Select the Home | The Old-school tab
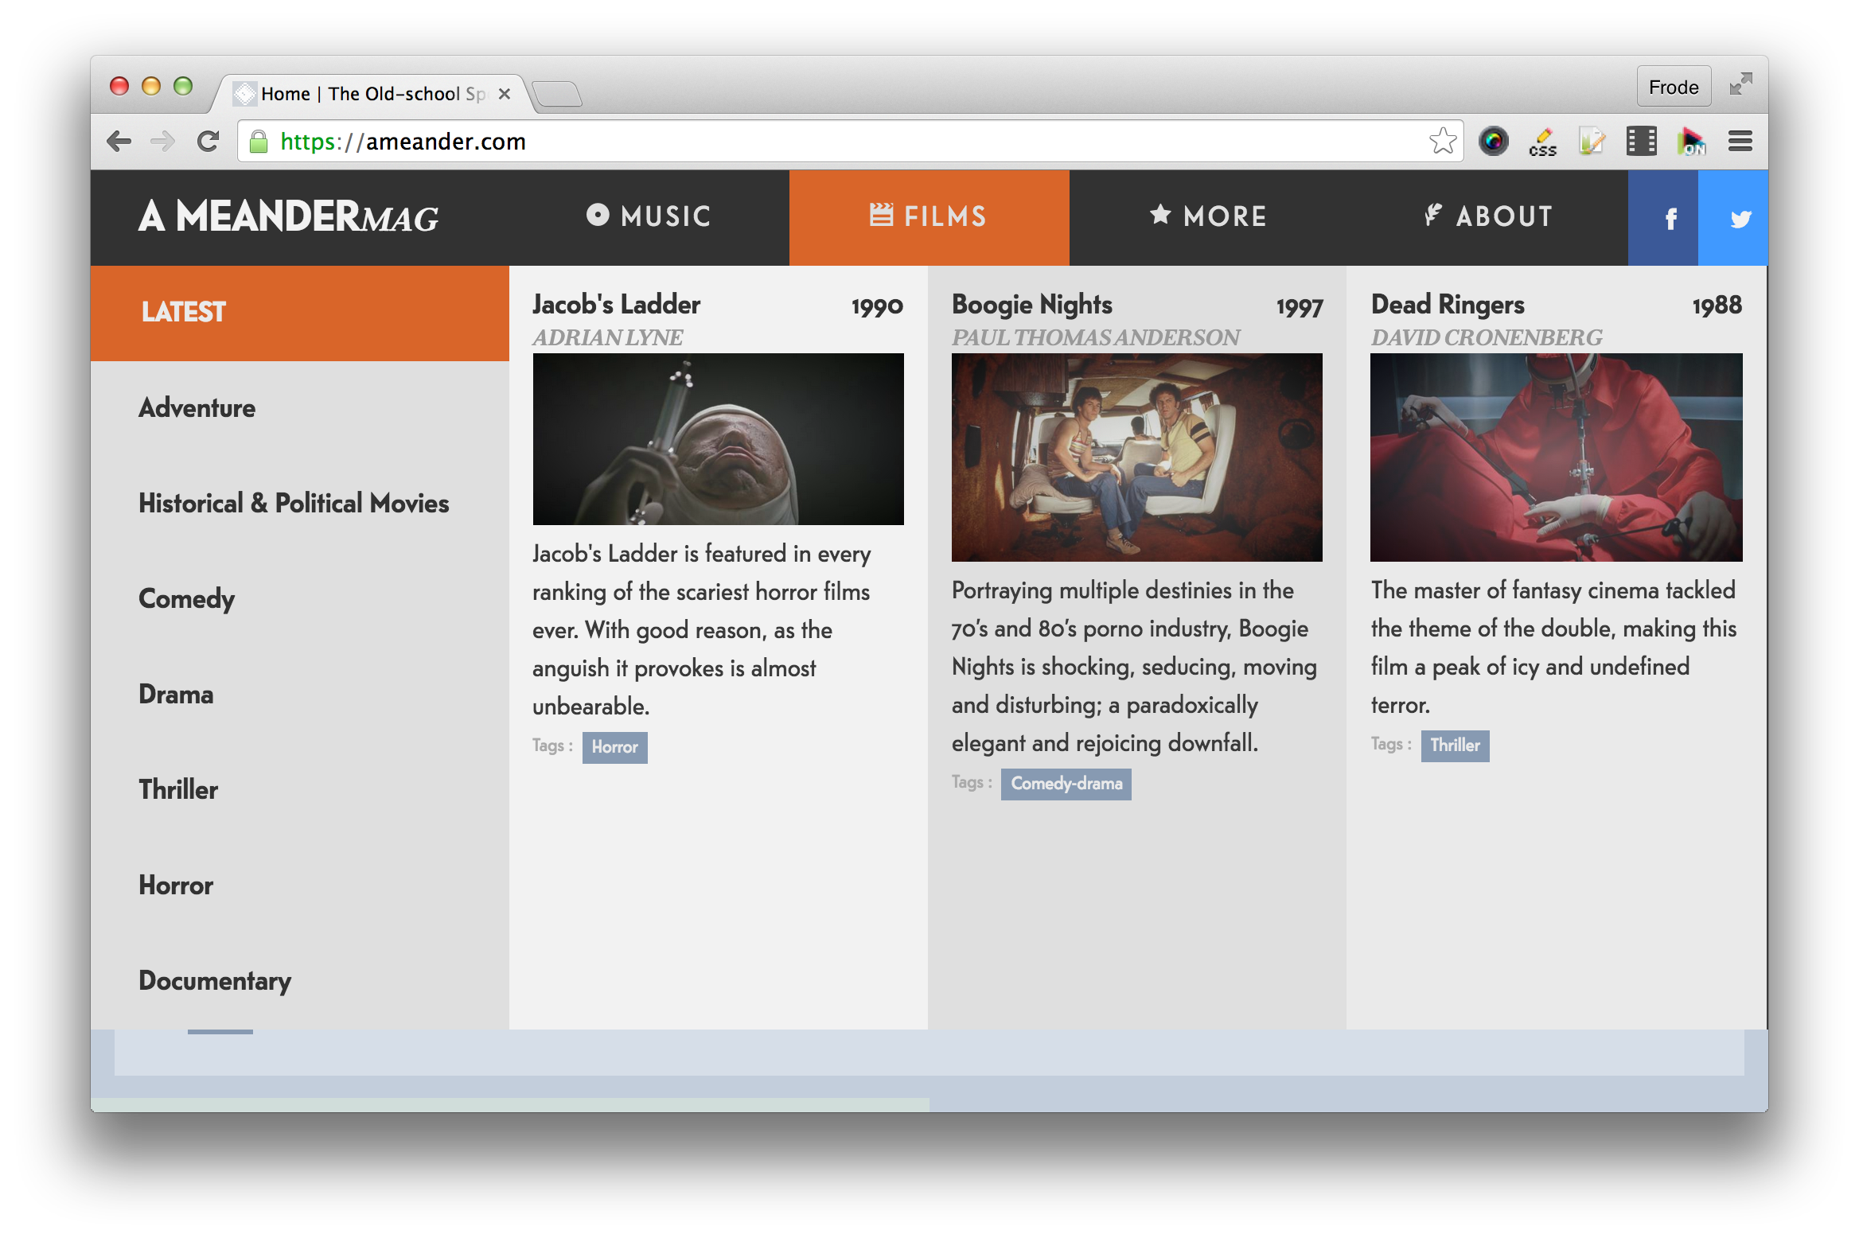Image resolution: width=1859 pixels, height=1238 pixels. tap(374, 94)
